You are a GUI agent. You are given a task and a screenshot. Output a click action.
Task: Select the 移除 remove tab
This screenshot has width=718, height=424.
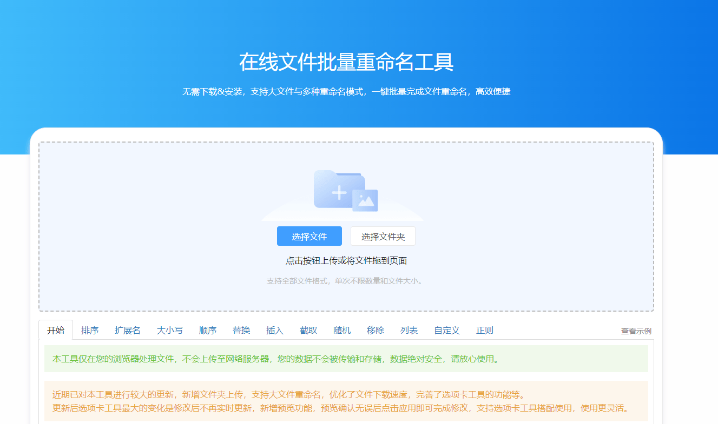pos(375,330)
